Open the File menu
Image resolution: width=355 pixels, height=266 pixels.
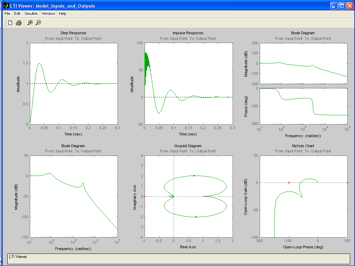tap(8, 14)
